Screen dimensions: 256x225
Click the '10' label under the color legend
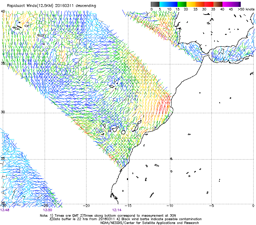click(x=169, y=9)
